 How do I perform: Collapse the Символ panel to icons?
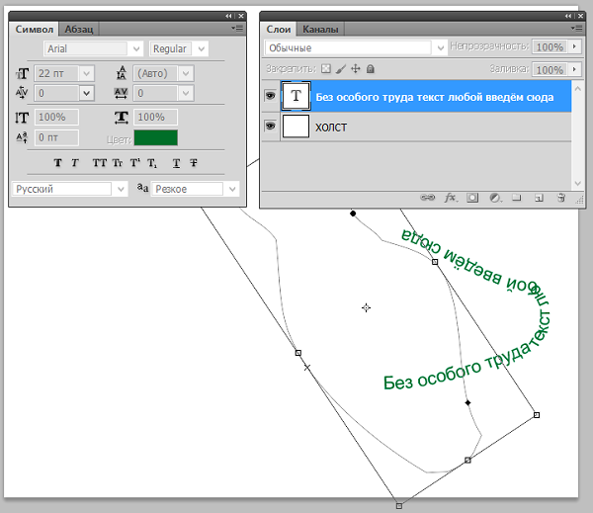click(228, 16)
